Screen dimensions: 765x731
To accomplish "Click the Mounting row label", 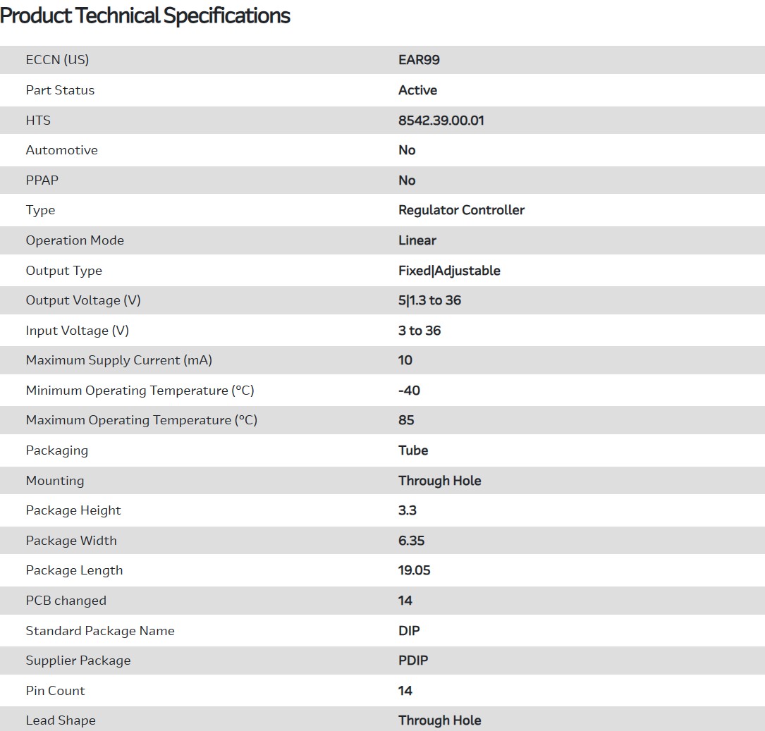I will coord(54,481).
